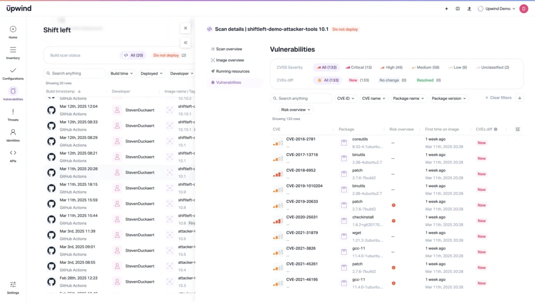Close the Shift left panel
This screenshot has width=535, height=302.
coord(185,28)
